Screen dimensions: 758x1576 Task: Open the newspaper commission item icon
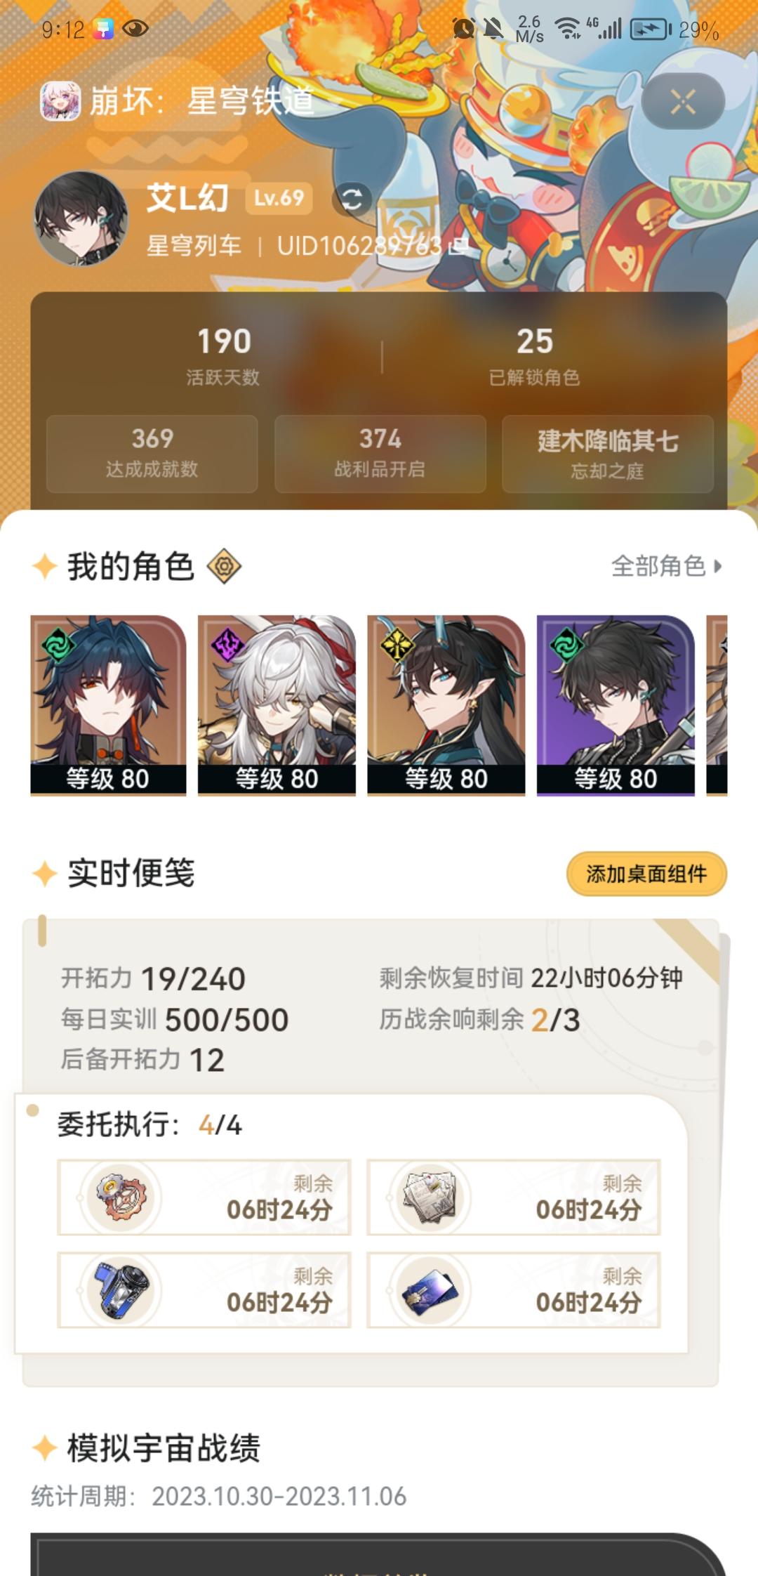coord(431,1197)
